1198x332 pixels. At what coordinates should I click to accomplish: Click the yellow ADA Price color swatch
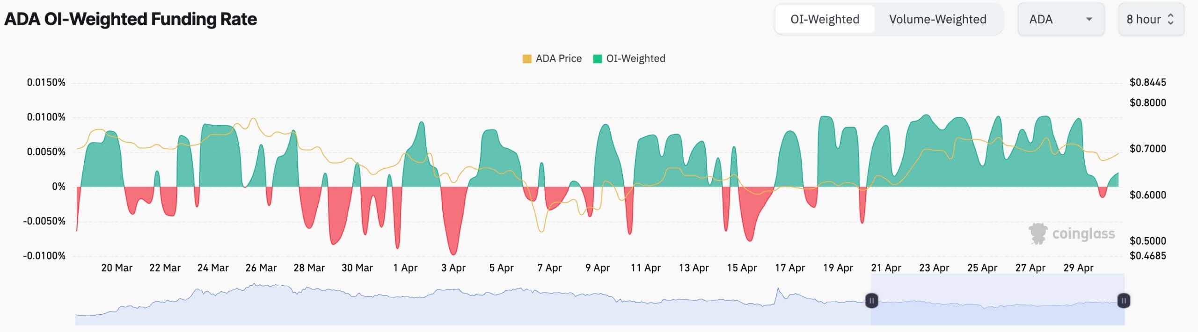coord(526,58)
